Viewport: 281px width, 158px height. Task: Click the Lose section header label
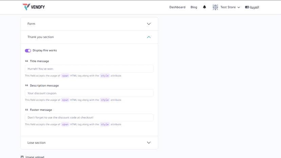[x=36, y=143]
